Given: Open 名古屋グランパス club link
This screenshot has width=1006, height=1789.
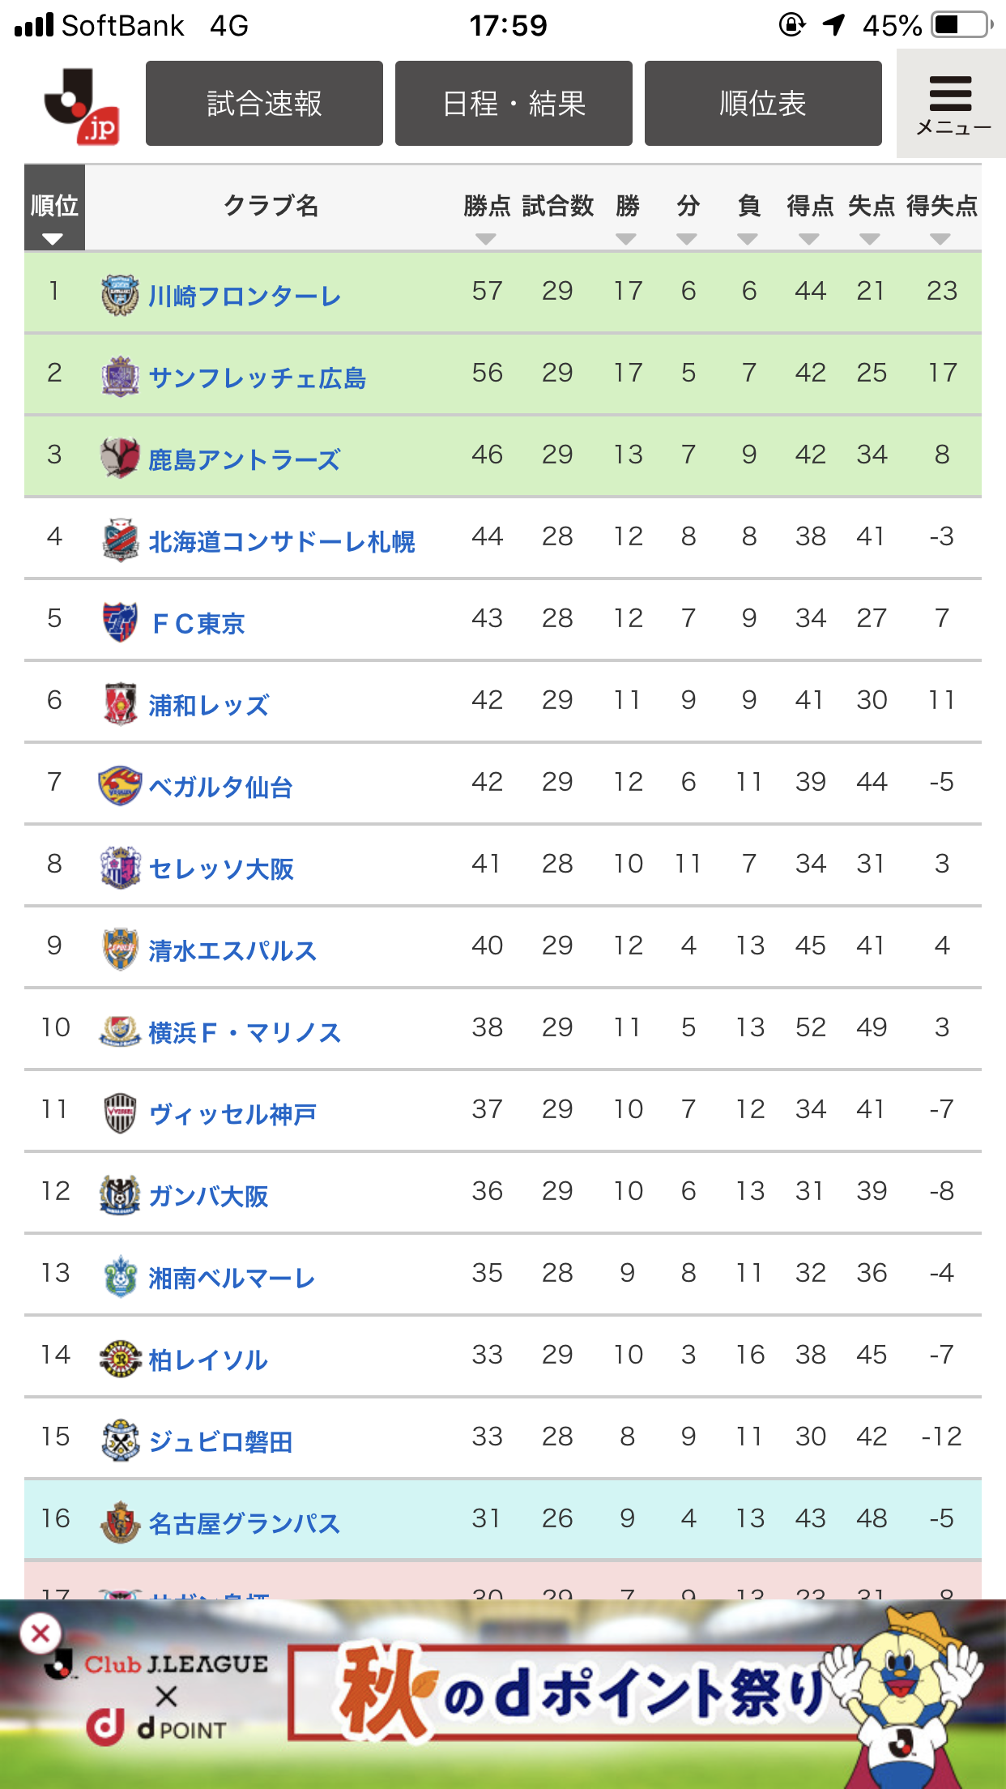Looking at the screenshot, I should click(x=244, y=1523).
